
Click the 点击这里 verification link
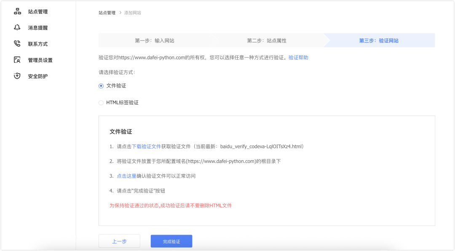click(x=126, y=175)
